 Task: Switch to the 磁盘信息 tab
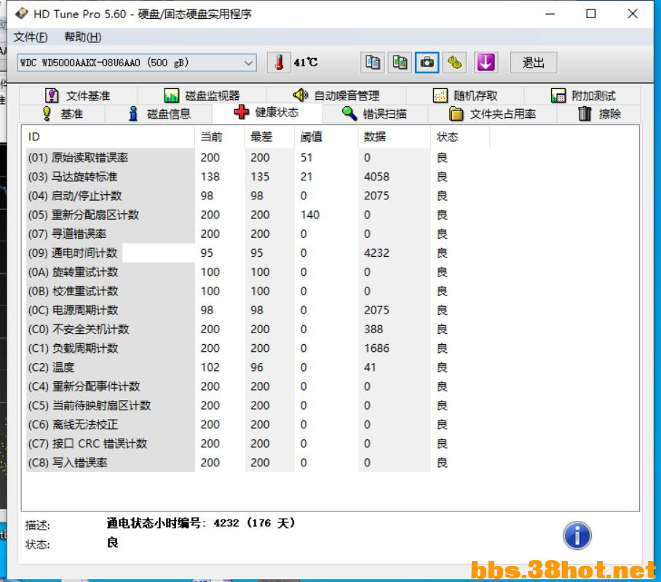pyautogui.click(x=159, y=113)
